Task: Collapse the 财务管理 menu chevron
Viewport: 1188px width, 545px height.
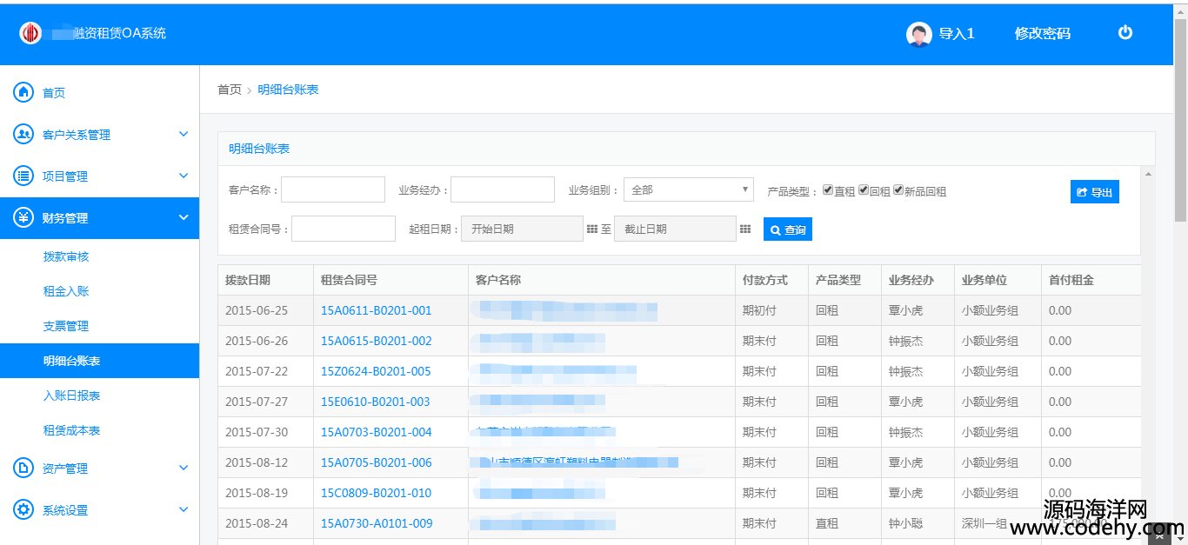Action: [183, 217]
